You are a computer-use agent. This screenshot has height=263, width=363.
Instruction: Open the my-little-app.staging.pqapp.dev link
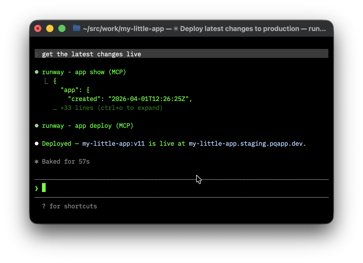click(245, 144)
